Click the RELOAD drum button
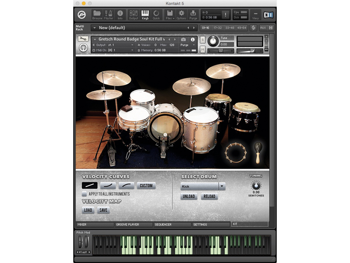The image size is (350, 263). 209,196
